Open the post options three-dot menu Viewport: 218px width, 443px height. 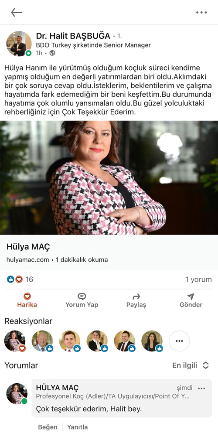(201, 13)
